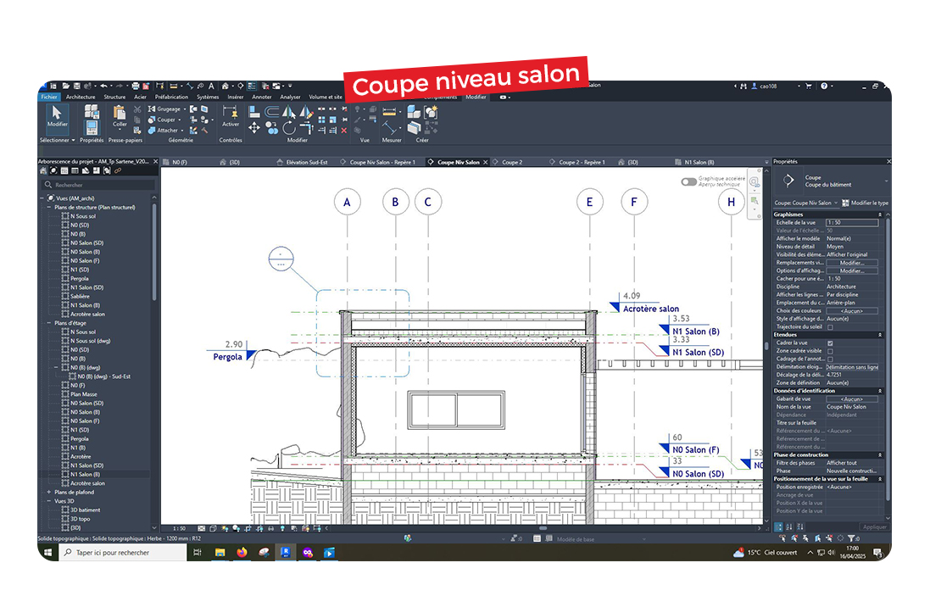Viewport: 930px width, 613px height.
Task: Collapse the Plans d'étage tree node
Action: click(x=49, y=323)
